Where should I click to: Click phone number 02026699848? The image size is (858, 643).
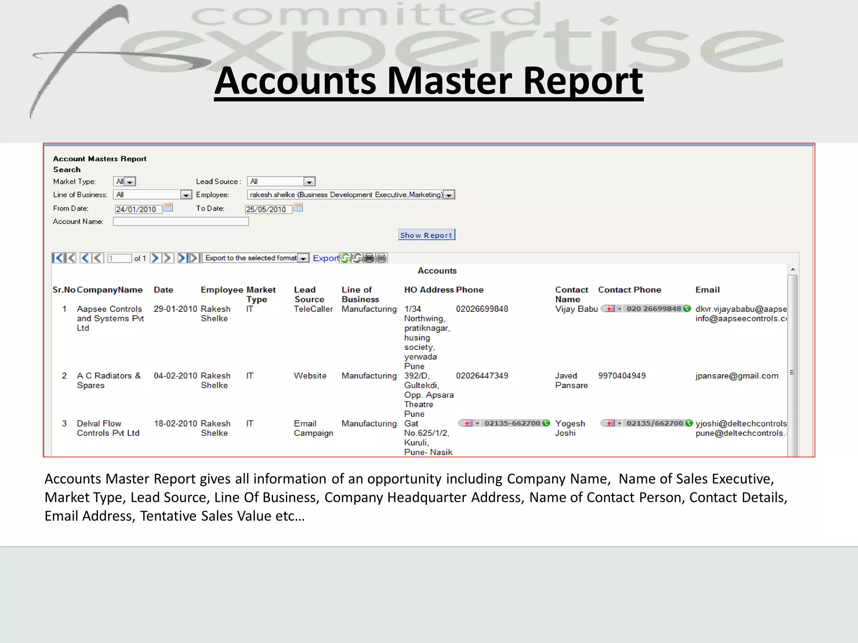(x=482, y=309)
